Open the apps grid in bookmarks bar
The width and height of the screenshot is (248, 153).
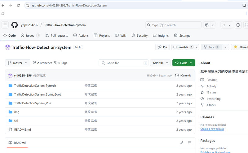coord(2,13)
